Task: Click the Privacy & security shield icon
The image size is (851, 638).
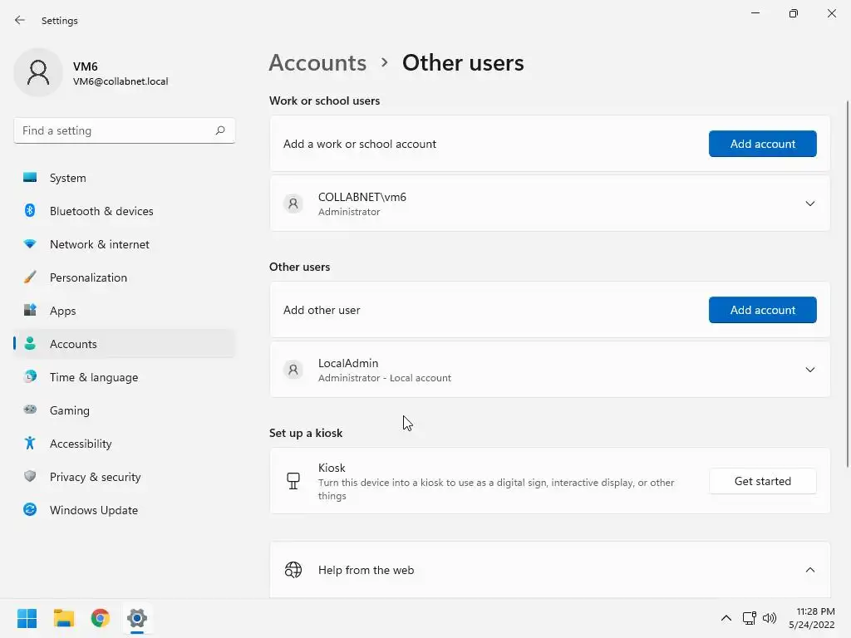Action: coord(30,477)
